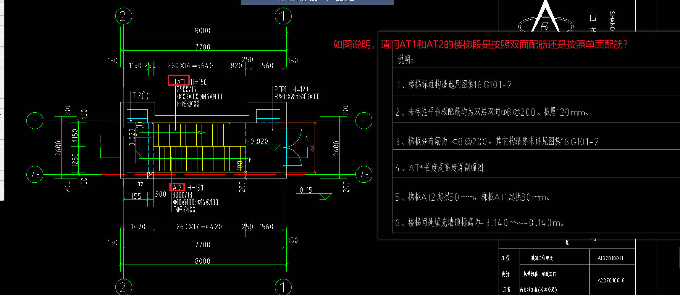Click note 5 about 梯板AT2 起拱50mm
The image size is (680, 295).
click(473, 197)
